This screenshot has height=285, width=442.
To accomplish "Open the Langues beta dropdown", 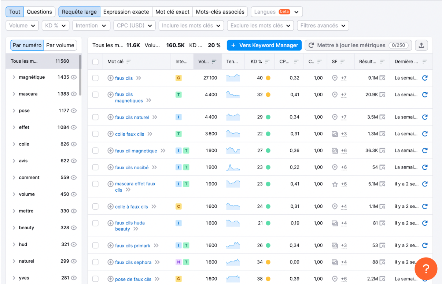I will pos(277,12).
